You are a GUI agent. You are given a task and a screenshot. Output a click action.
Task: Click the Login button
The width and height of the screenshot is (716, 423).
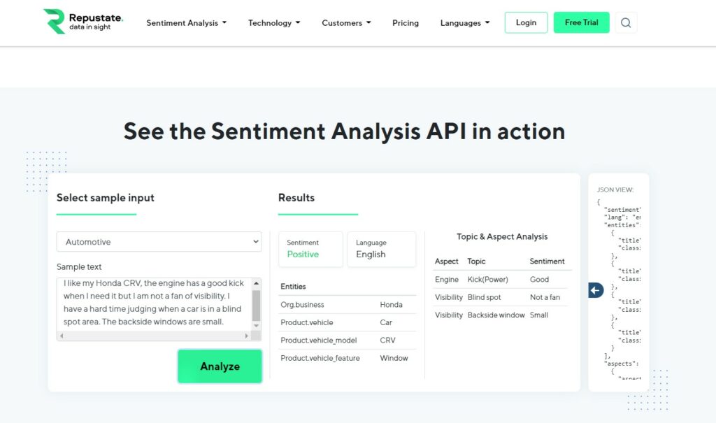pos(526,22)
